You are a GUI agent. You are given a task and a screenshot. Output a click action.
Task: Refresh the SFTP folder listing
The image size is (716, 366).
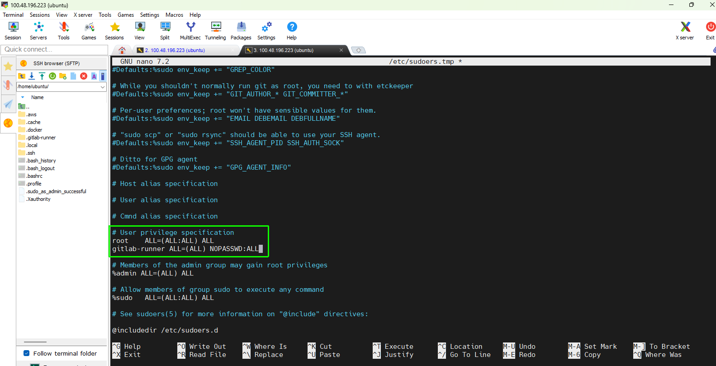pyautogui.click(x=52, y=76)
